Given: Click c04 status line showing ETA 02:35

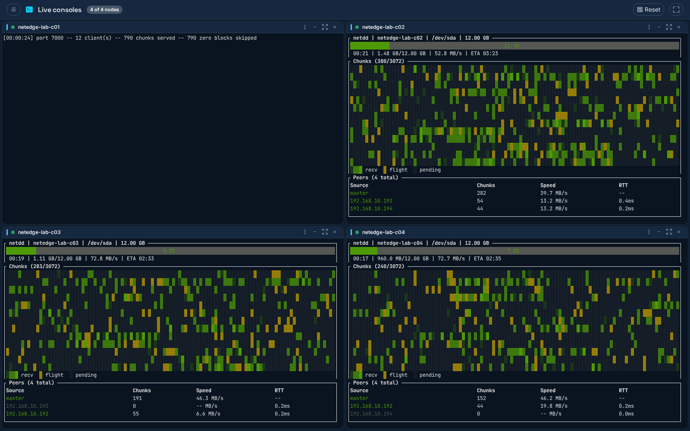Looking at the screenshot, I should point(427,259).
